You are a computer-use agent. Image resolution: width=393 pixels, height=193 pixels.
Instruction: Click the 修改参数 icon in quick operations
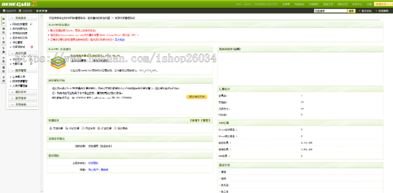click(x=115, y=128)
